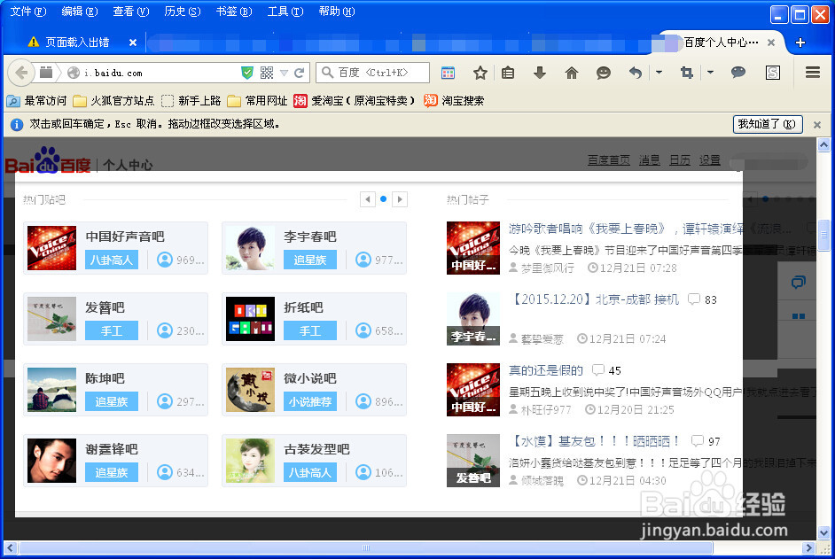Select the crop screenshot tool icon

point(687,73)
